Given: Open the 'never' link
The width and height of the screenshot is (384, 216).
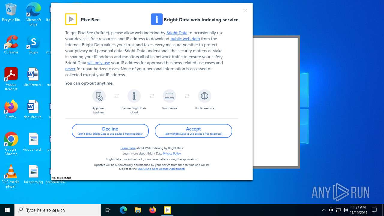Looking at the screenshot, I should (x=70, y=69).
